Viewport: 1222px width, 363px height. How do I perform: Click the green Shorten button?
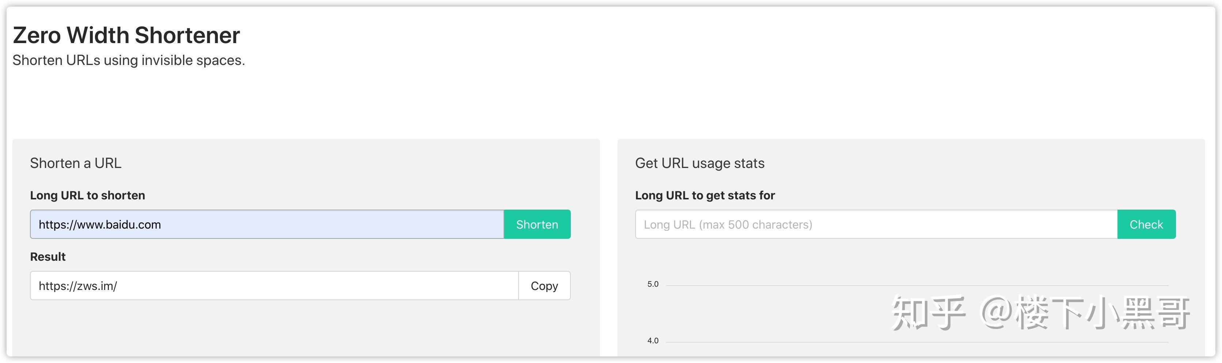536,224
